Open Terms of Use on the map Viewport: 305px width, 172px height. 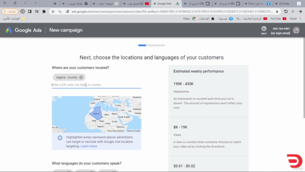(133, 131)
